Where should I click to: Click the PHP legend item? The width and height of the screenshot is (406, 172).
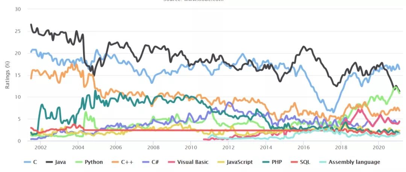[271, 162]
